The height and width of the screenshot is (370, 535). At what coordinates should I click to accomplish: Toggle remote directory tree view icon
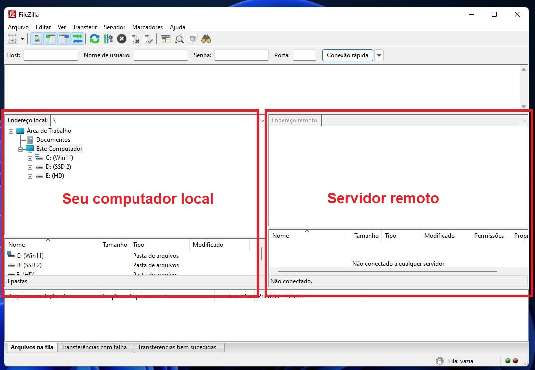coord(64,39)
